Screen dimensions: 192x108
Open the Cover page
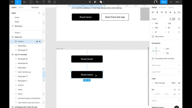pos(17,17)
